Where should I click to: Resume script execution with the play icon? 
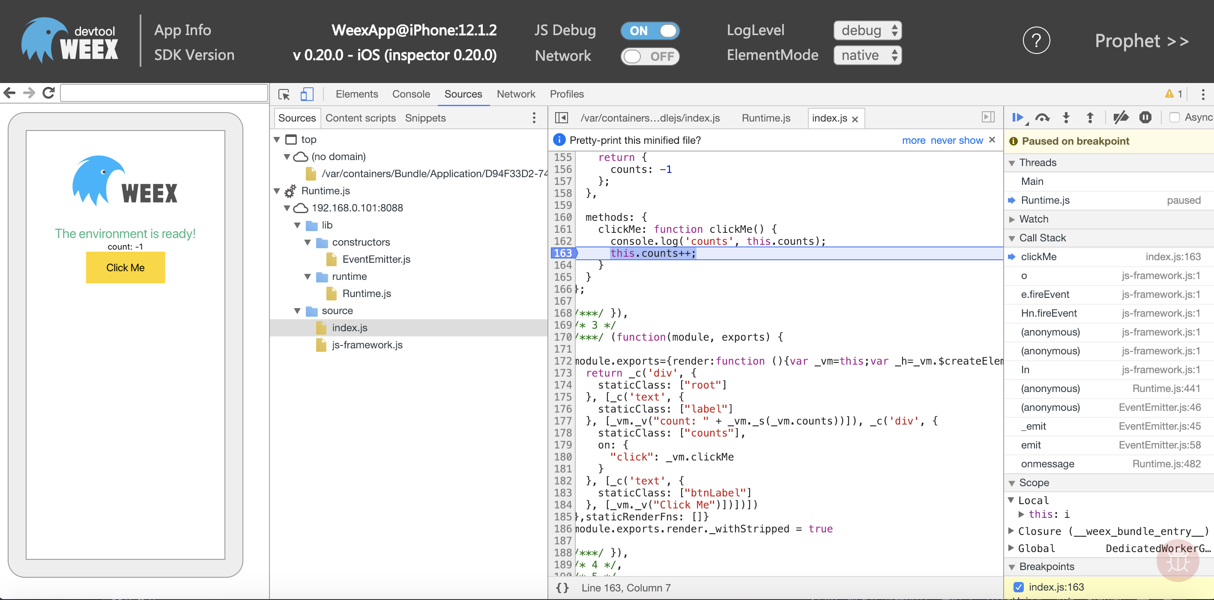(1018, 117)
